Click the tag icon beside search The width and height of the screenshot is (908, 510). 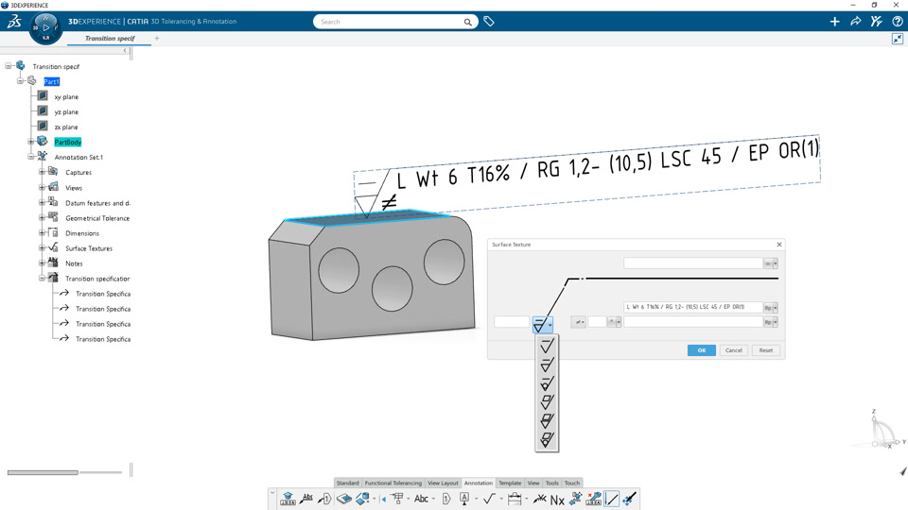click(489, 22)
